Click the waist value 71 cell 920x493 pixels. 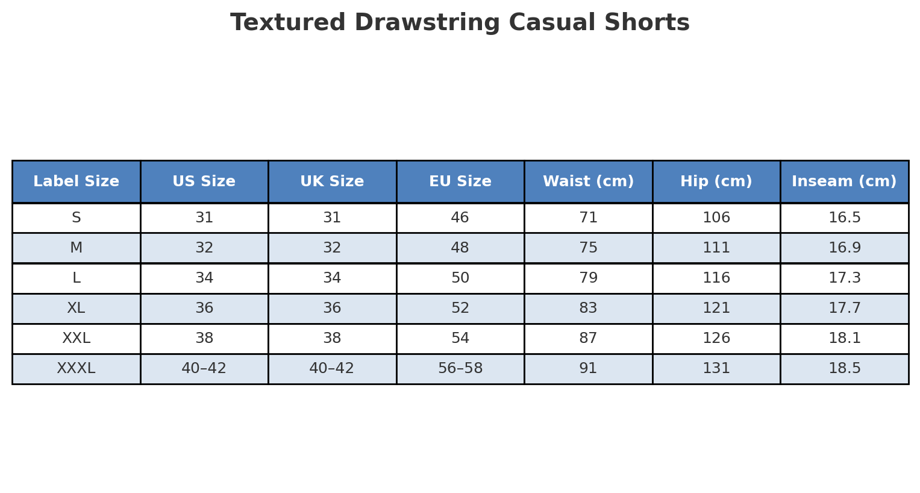(588, 218)
